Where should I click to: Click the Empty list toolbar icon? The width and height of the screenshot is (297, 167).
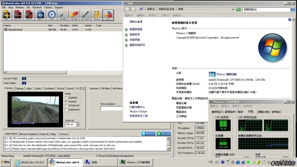pos(29,15)
